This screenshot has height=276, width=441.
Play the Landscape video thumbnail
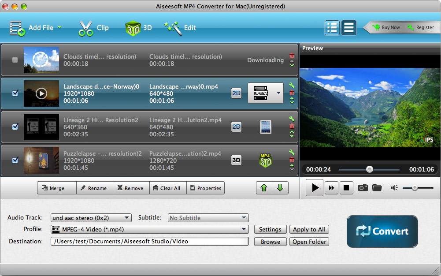coord(41,93)
